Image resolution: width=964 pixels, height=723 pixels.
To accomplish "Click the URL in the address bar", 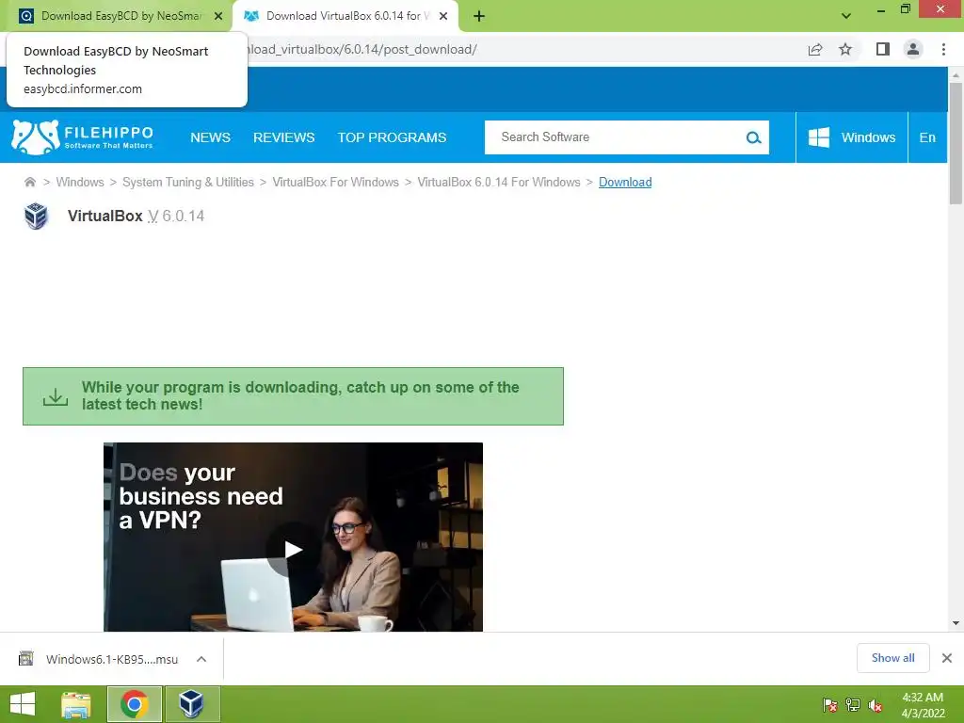I will click(x=361, y=49).
